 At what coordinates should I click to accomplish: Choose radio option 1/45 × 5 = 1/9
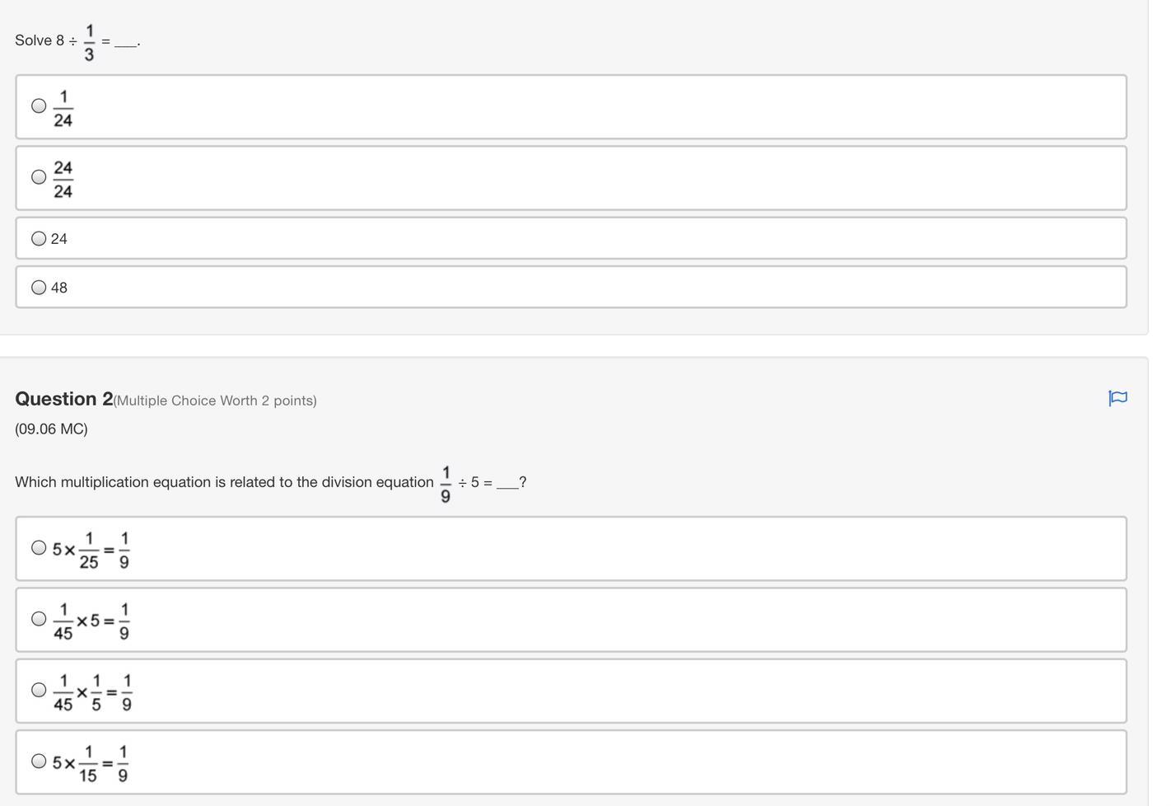[39, 618]
